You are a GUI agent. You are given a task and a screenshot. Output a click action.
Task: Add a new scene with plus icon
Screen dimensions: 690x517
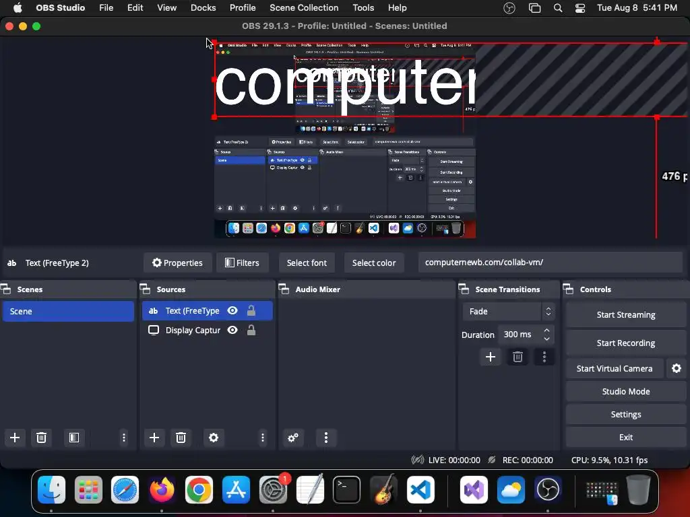(x=15, y=438)
